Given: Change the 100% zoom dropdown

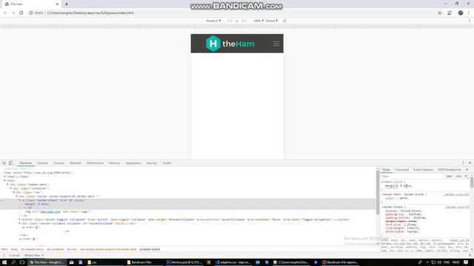Looking at the screenshot, I should 258,21.
